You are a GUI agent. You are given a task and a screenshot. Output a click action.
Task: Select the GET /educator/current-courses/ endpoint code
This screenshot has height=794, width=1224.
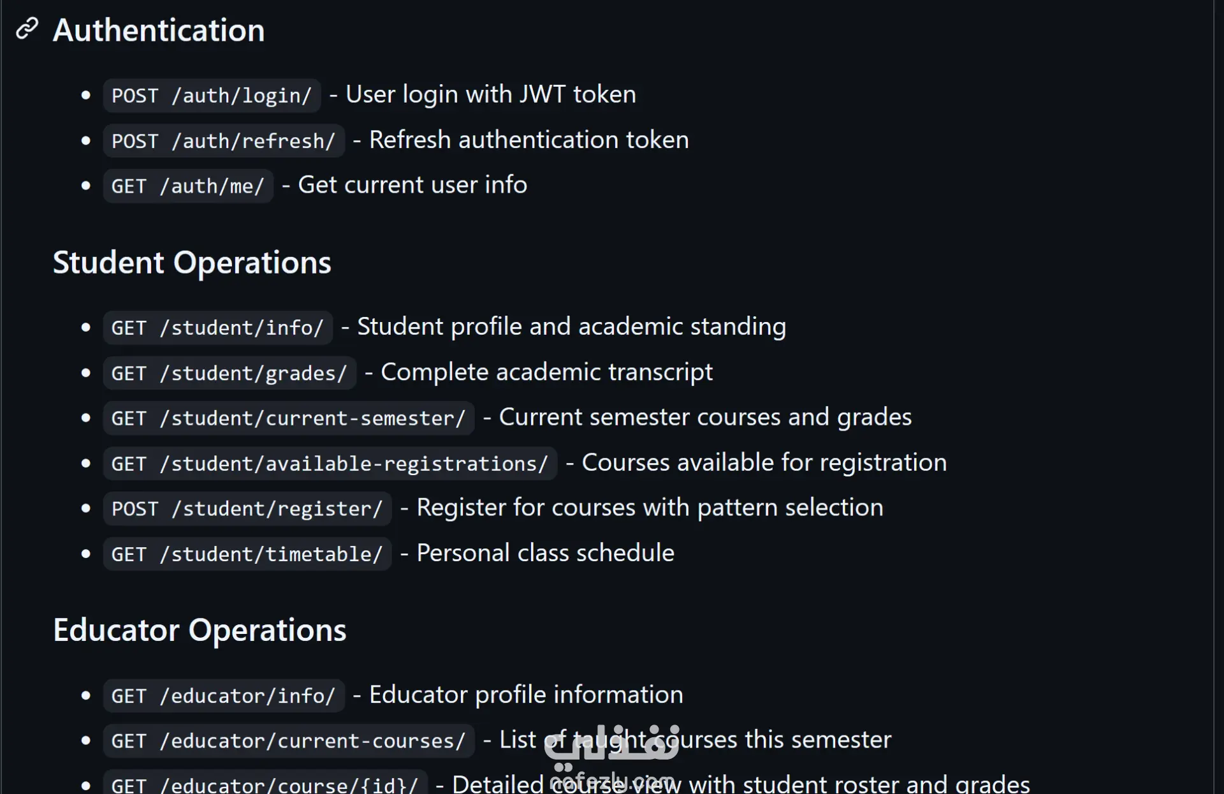click(x=288, y=741)
